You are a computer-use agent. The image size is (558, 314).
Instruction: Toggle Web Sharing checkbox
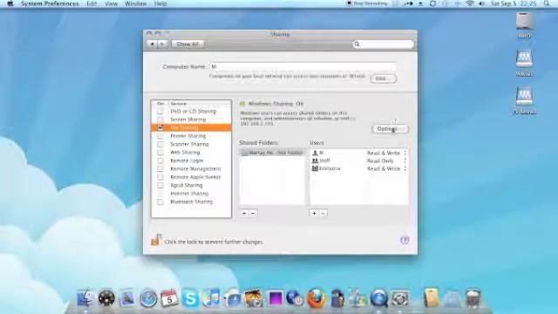(x=160, y=153)
